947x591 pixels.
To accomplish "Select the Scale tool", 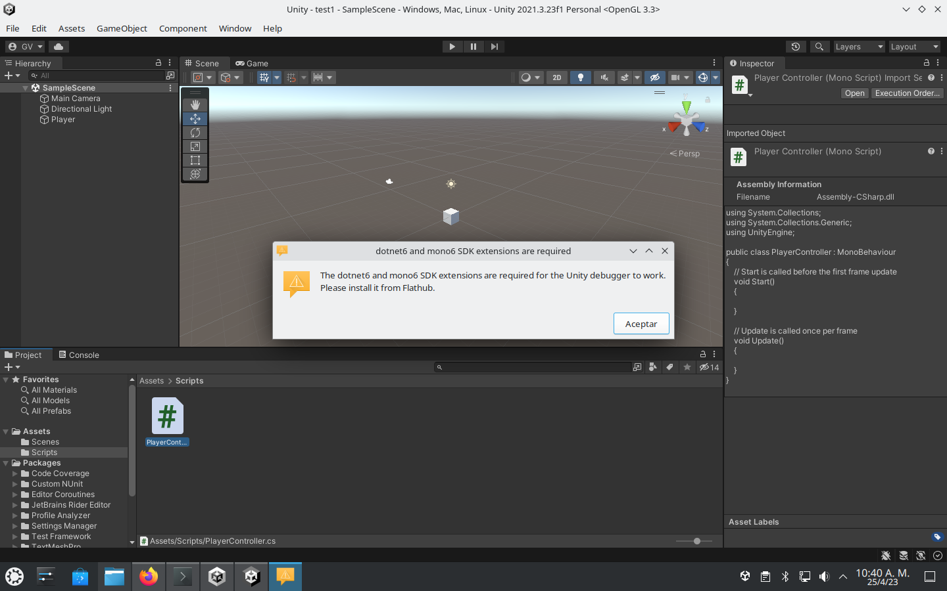I will coord(195,146).
